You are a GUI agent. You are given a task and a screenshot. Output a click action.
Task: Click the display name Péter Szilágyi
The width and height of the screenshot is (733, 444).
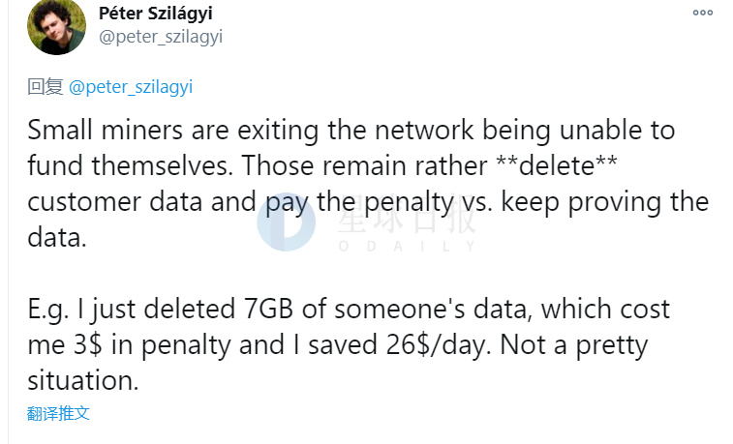coord(156,14)
